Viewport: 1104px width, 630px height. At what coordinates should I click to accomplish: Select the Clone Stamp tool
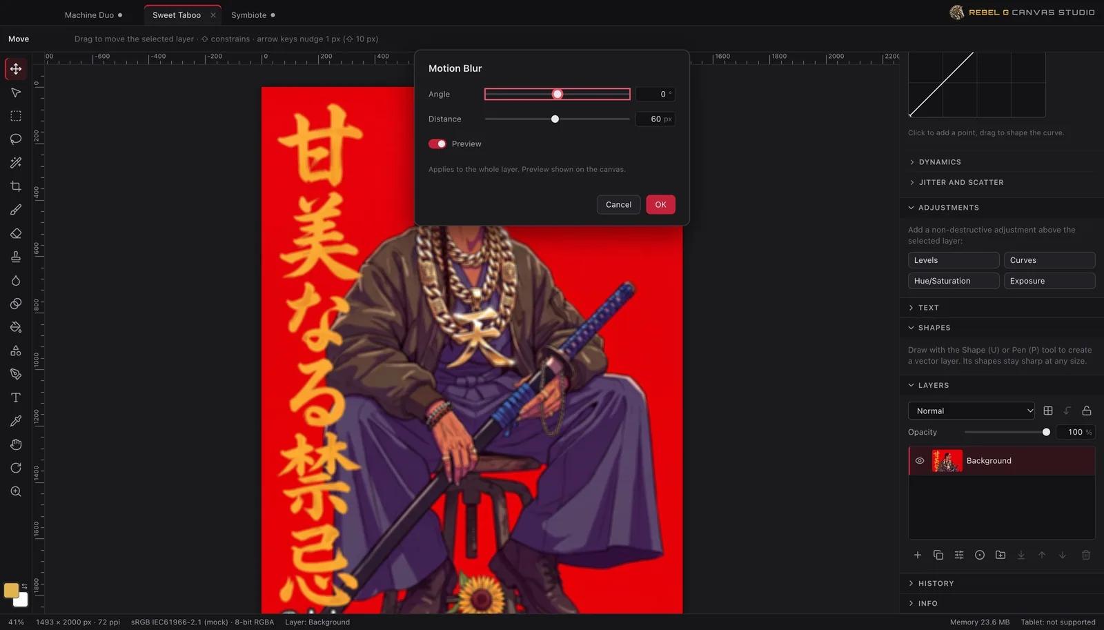[16, 257]
